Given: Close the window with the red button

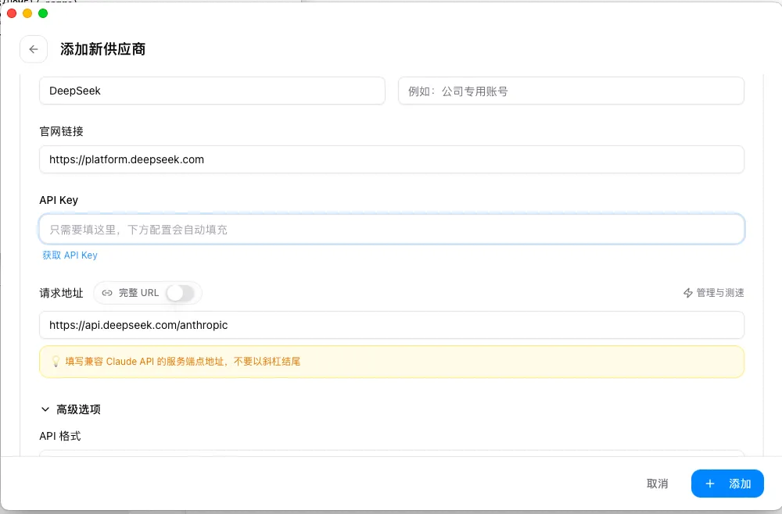Looking at the screenshot, I should [12, 13].
